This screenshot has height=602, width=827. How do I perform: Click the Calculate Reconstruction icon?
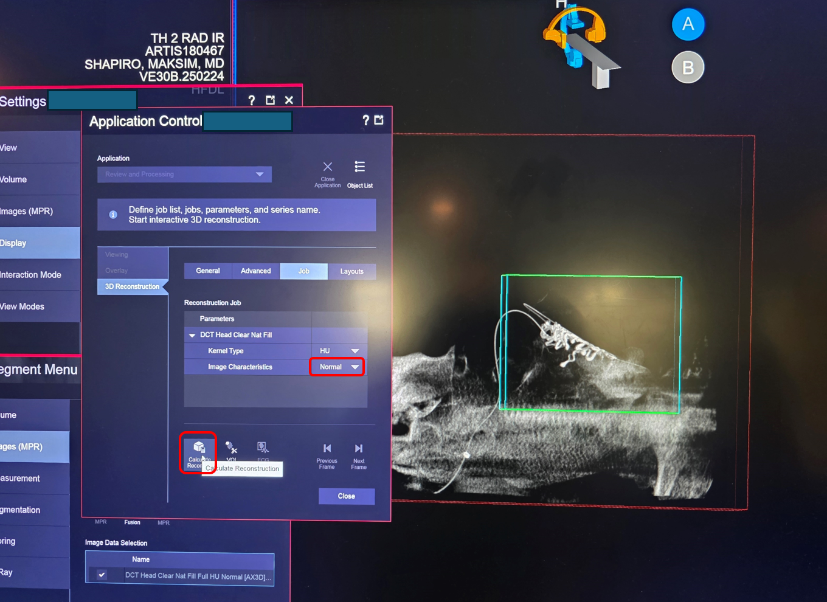tap(198, 449)
